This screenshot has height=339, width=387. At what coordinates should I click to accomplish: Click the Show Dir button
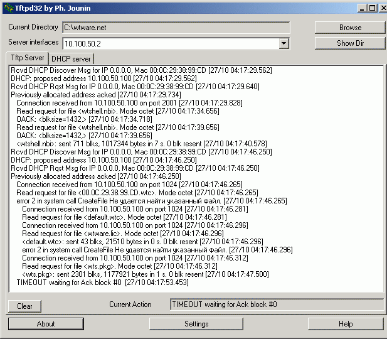[x=349, y=43]
